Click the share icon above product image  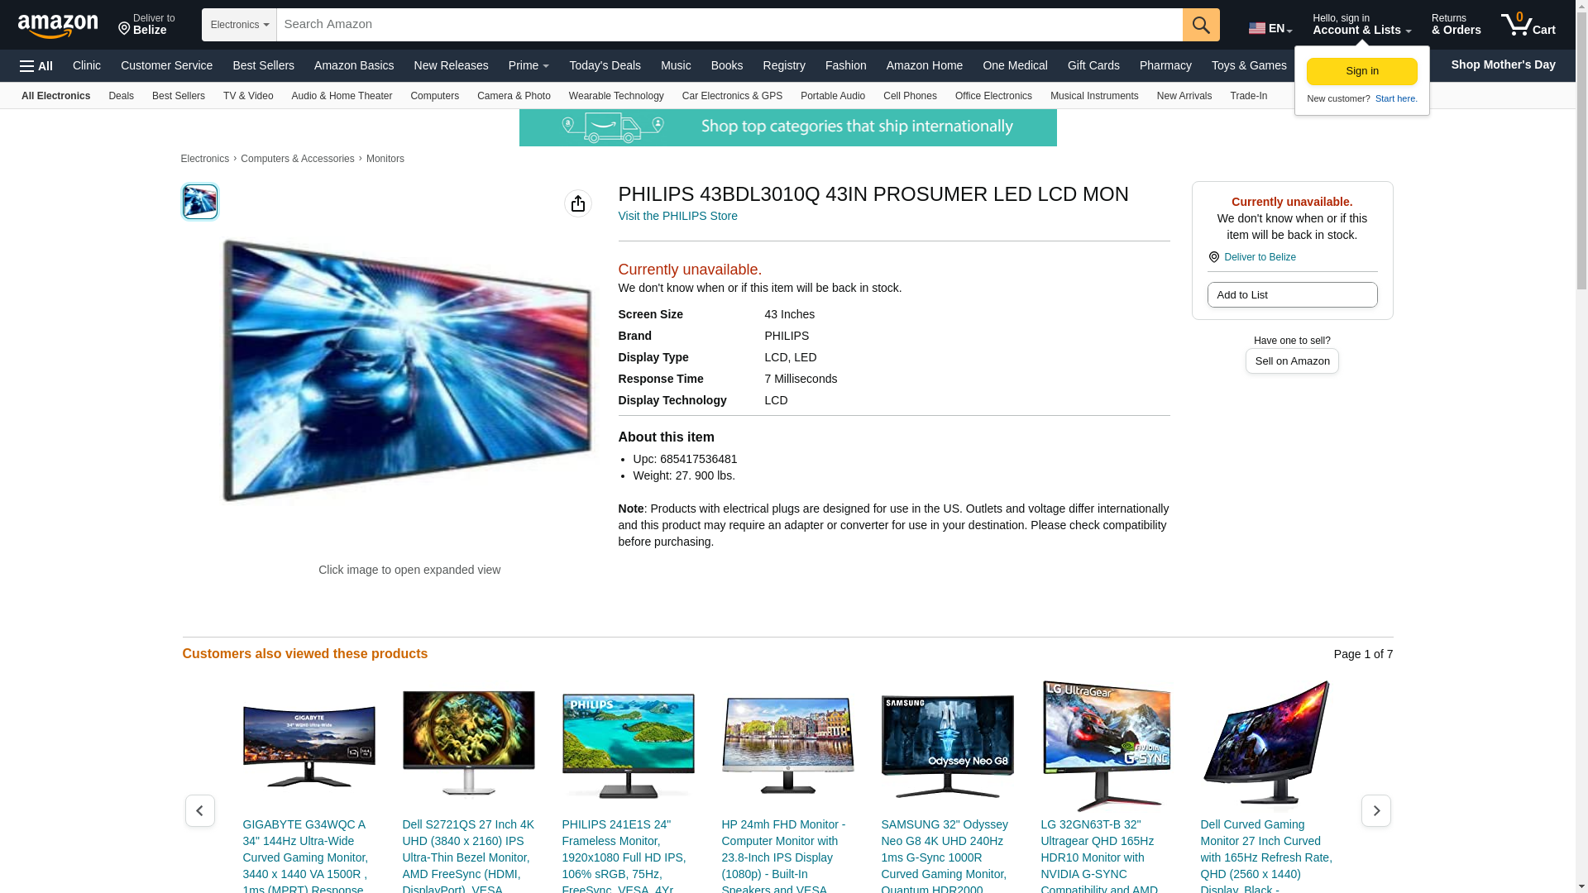(578, 203)
